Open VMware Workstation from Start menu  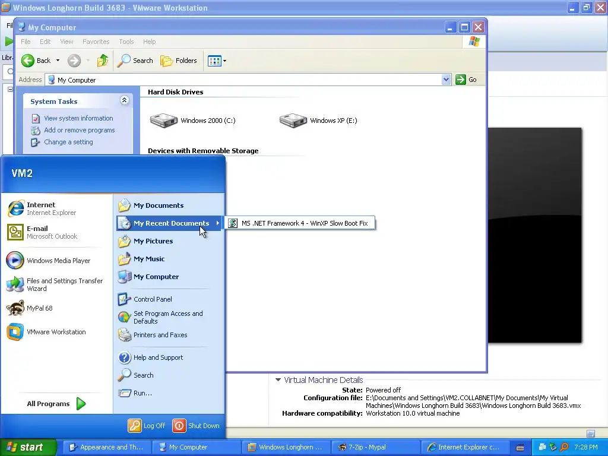click(x=46, y=332)
